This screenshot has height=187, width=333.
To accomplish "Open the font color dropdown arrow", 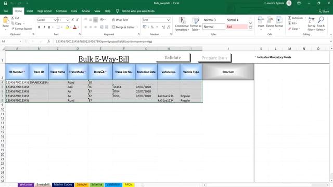I will coord(78,27).
